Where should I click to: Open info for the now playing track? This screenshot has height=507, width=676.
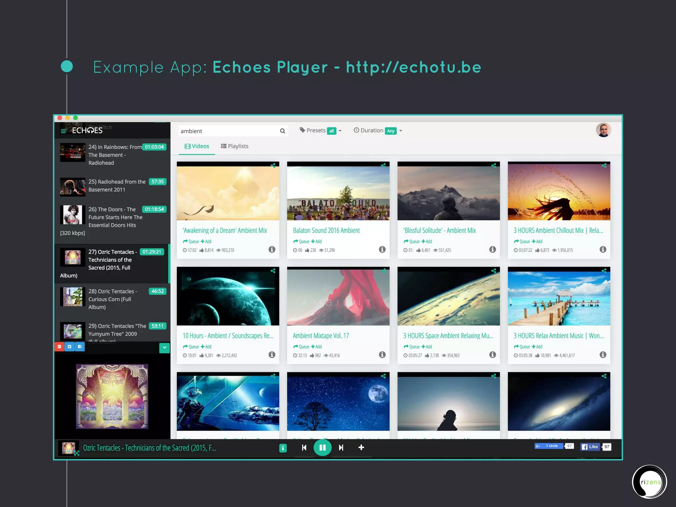click(x=283, y=448)
